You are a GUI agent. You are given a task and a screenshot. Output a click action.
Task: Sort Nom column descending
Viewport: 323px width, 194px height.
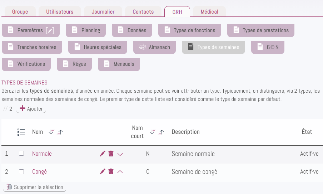[x=51, y=132]
